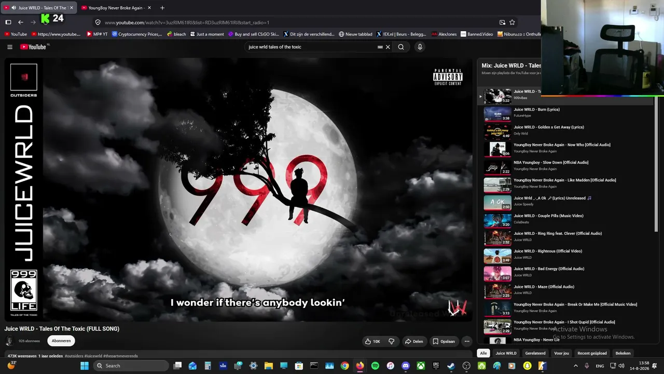The width and height of the screenshot is (664, 374).
Task: Click the main video player area
Action: (239, 190)
